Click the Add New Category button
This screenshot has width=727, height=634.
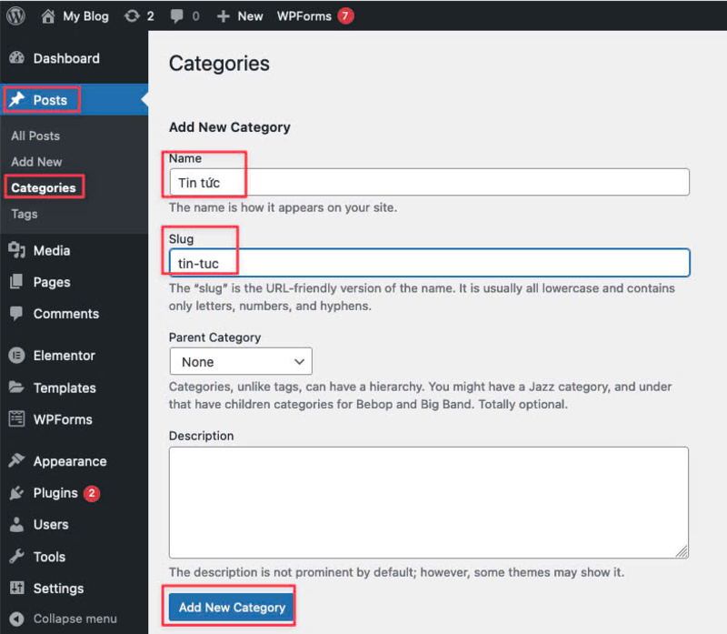[x=229, y=606]
